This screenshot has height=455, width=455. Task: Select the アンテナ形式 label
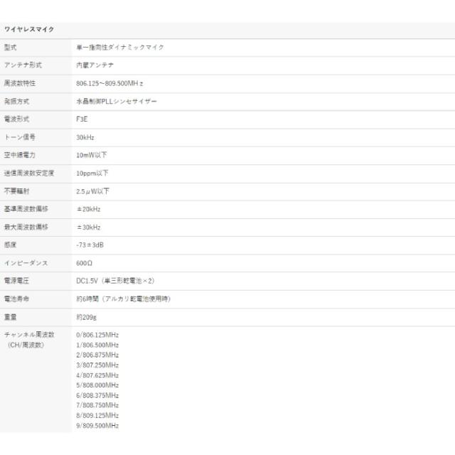click(x=23, y=65)
